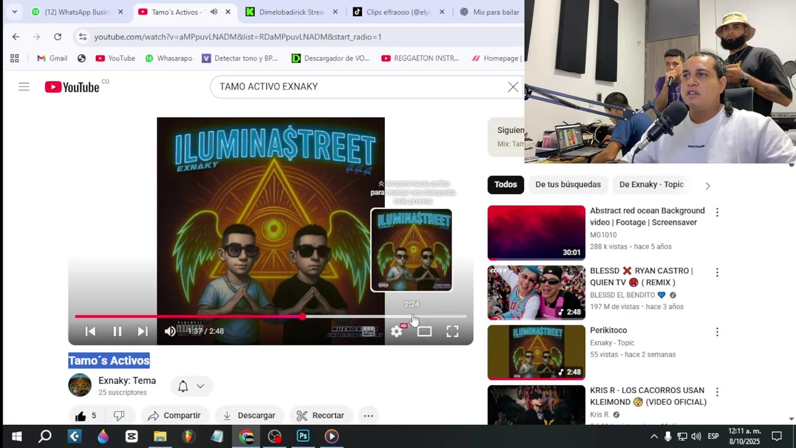Screen dimensions: 796x448
Task: Close the WhatsApp Business tab
Action: click(x=121, y=12)
